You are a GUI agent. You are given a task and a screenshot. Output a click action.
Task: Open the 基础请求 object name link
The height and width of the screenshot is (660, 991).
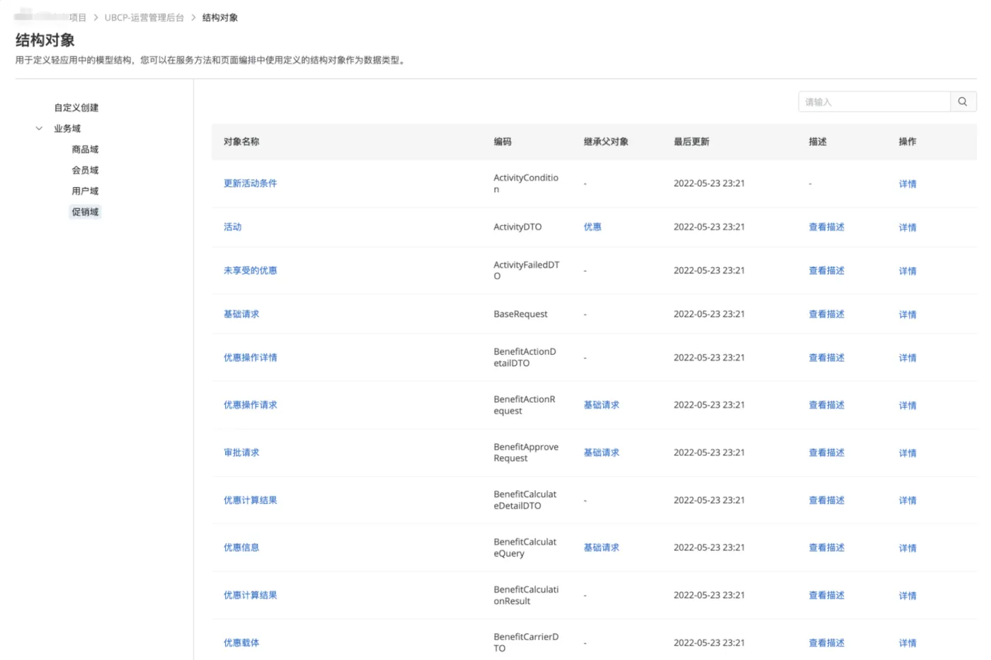click(x=241, y=314)
